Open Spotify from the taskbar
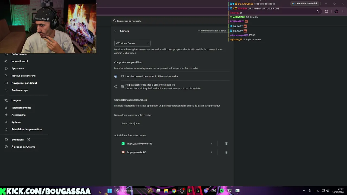This screenshot has width=347, height=195. tap(221, 191)
